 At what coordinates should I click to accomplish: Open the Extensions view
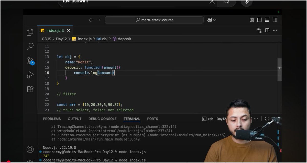[30, 89]
